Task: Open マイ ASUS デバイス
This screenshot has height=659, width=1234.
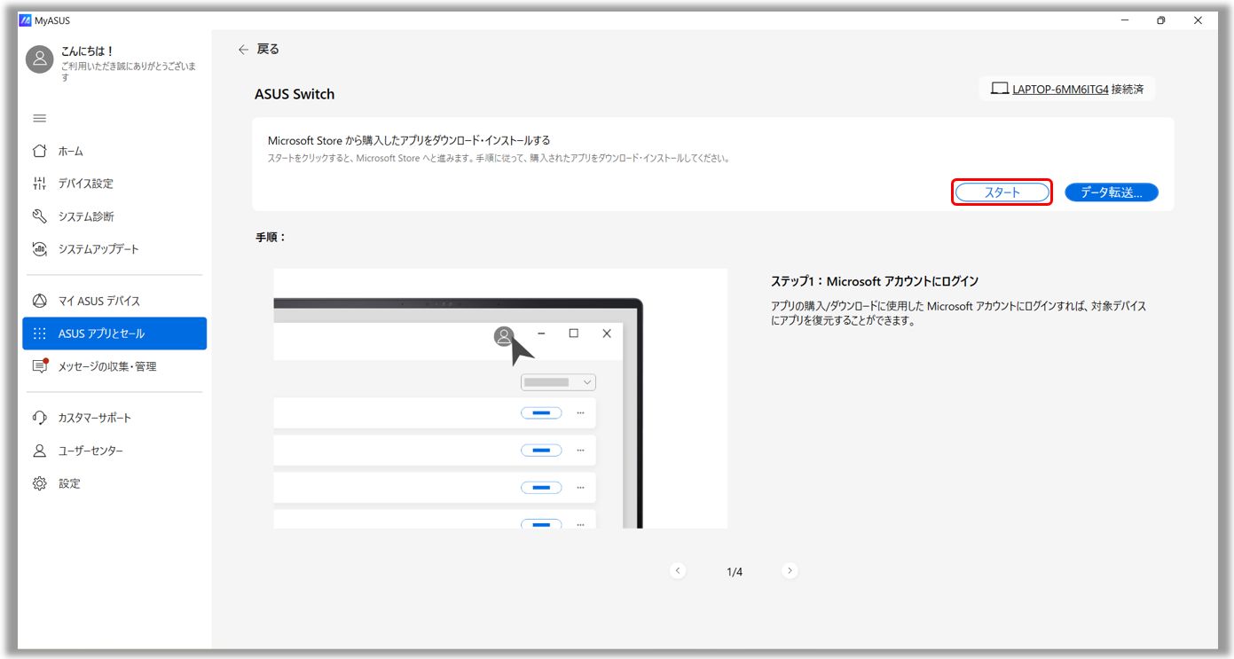Action: 114,301
